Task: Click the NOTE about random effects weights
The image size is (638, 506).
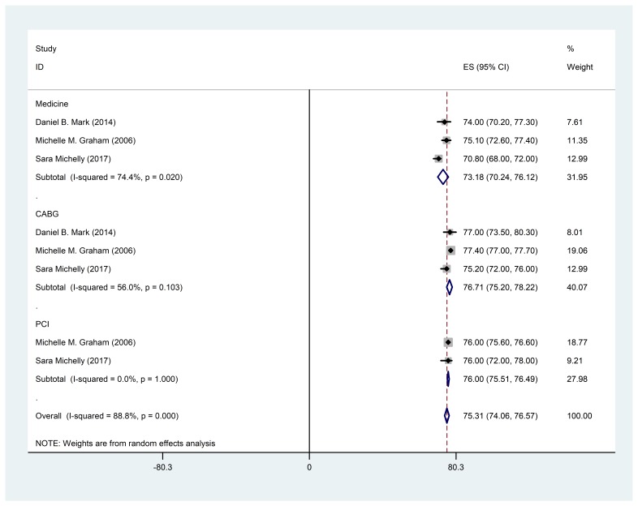Action: click(x=125, y=444)
